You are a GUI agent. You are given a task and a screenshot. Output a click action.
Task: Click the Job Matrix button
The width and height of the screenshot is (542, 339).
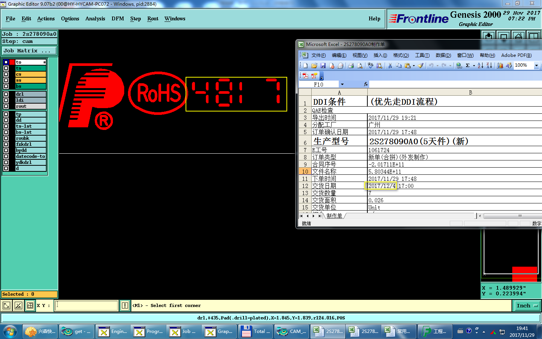(29, 50)
